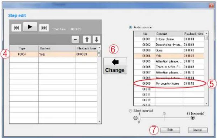
Task: Click the Type column header in step list
Action: point(24,48)
